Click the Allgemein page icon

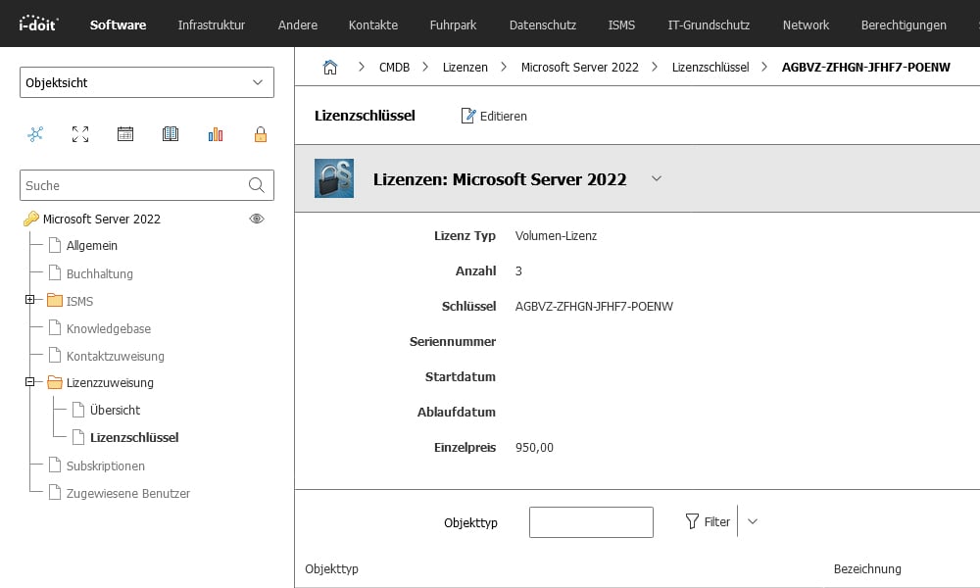(x=55, y=246)
